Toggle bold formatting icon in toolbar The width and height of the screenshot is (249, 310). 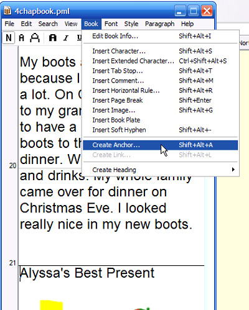coord(52,38)
